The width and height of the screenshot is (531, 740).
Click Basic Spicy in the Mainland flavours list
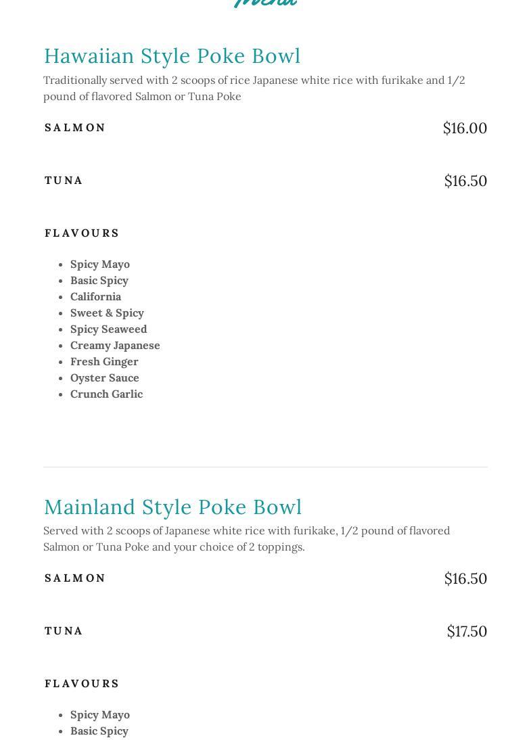click(99, 731)
